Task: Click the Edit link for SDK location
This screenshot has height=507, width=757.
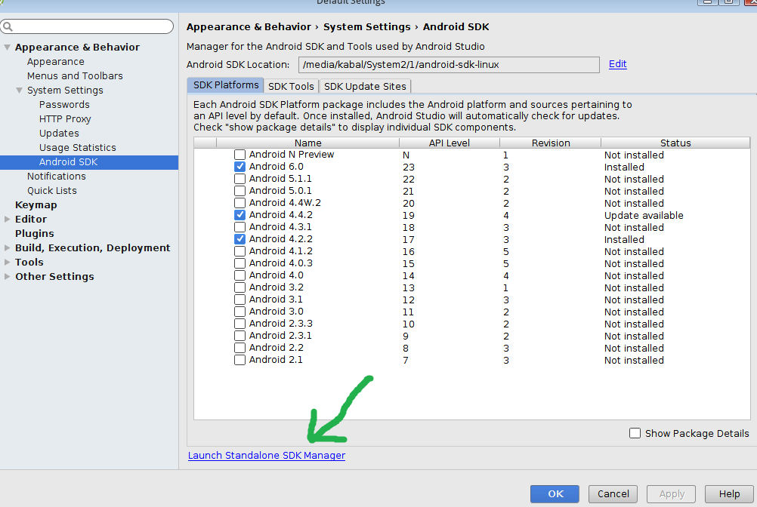Action: point(617,64)
